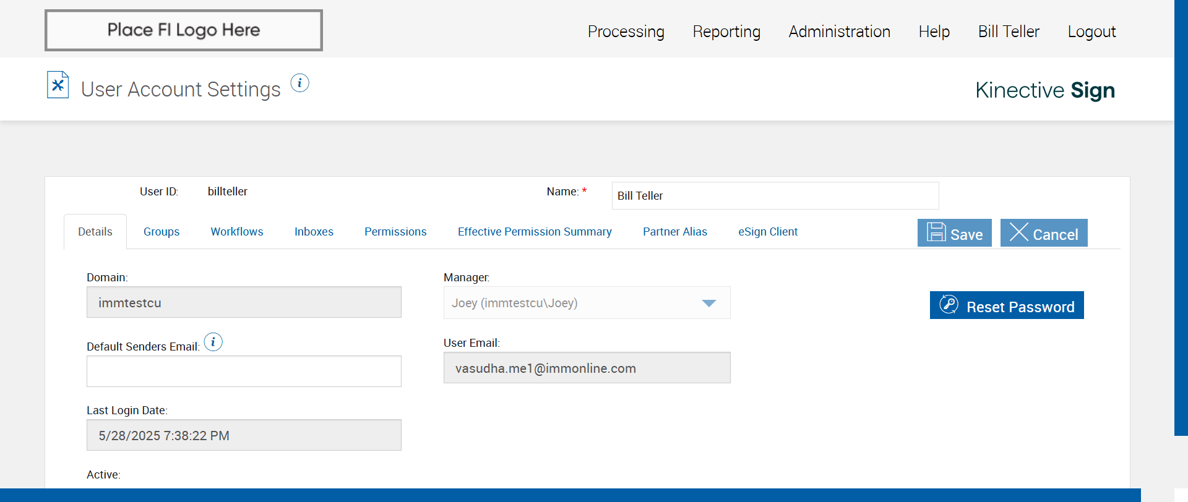Expand the Manager dropdown arrow
This screenshot has width=1188, height=502.
click(709, 303)
